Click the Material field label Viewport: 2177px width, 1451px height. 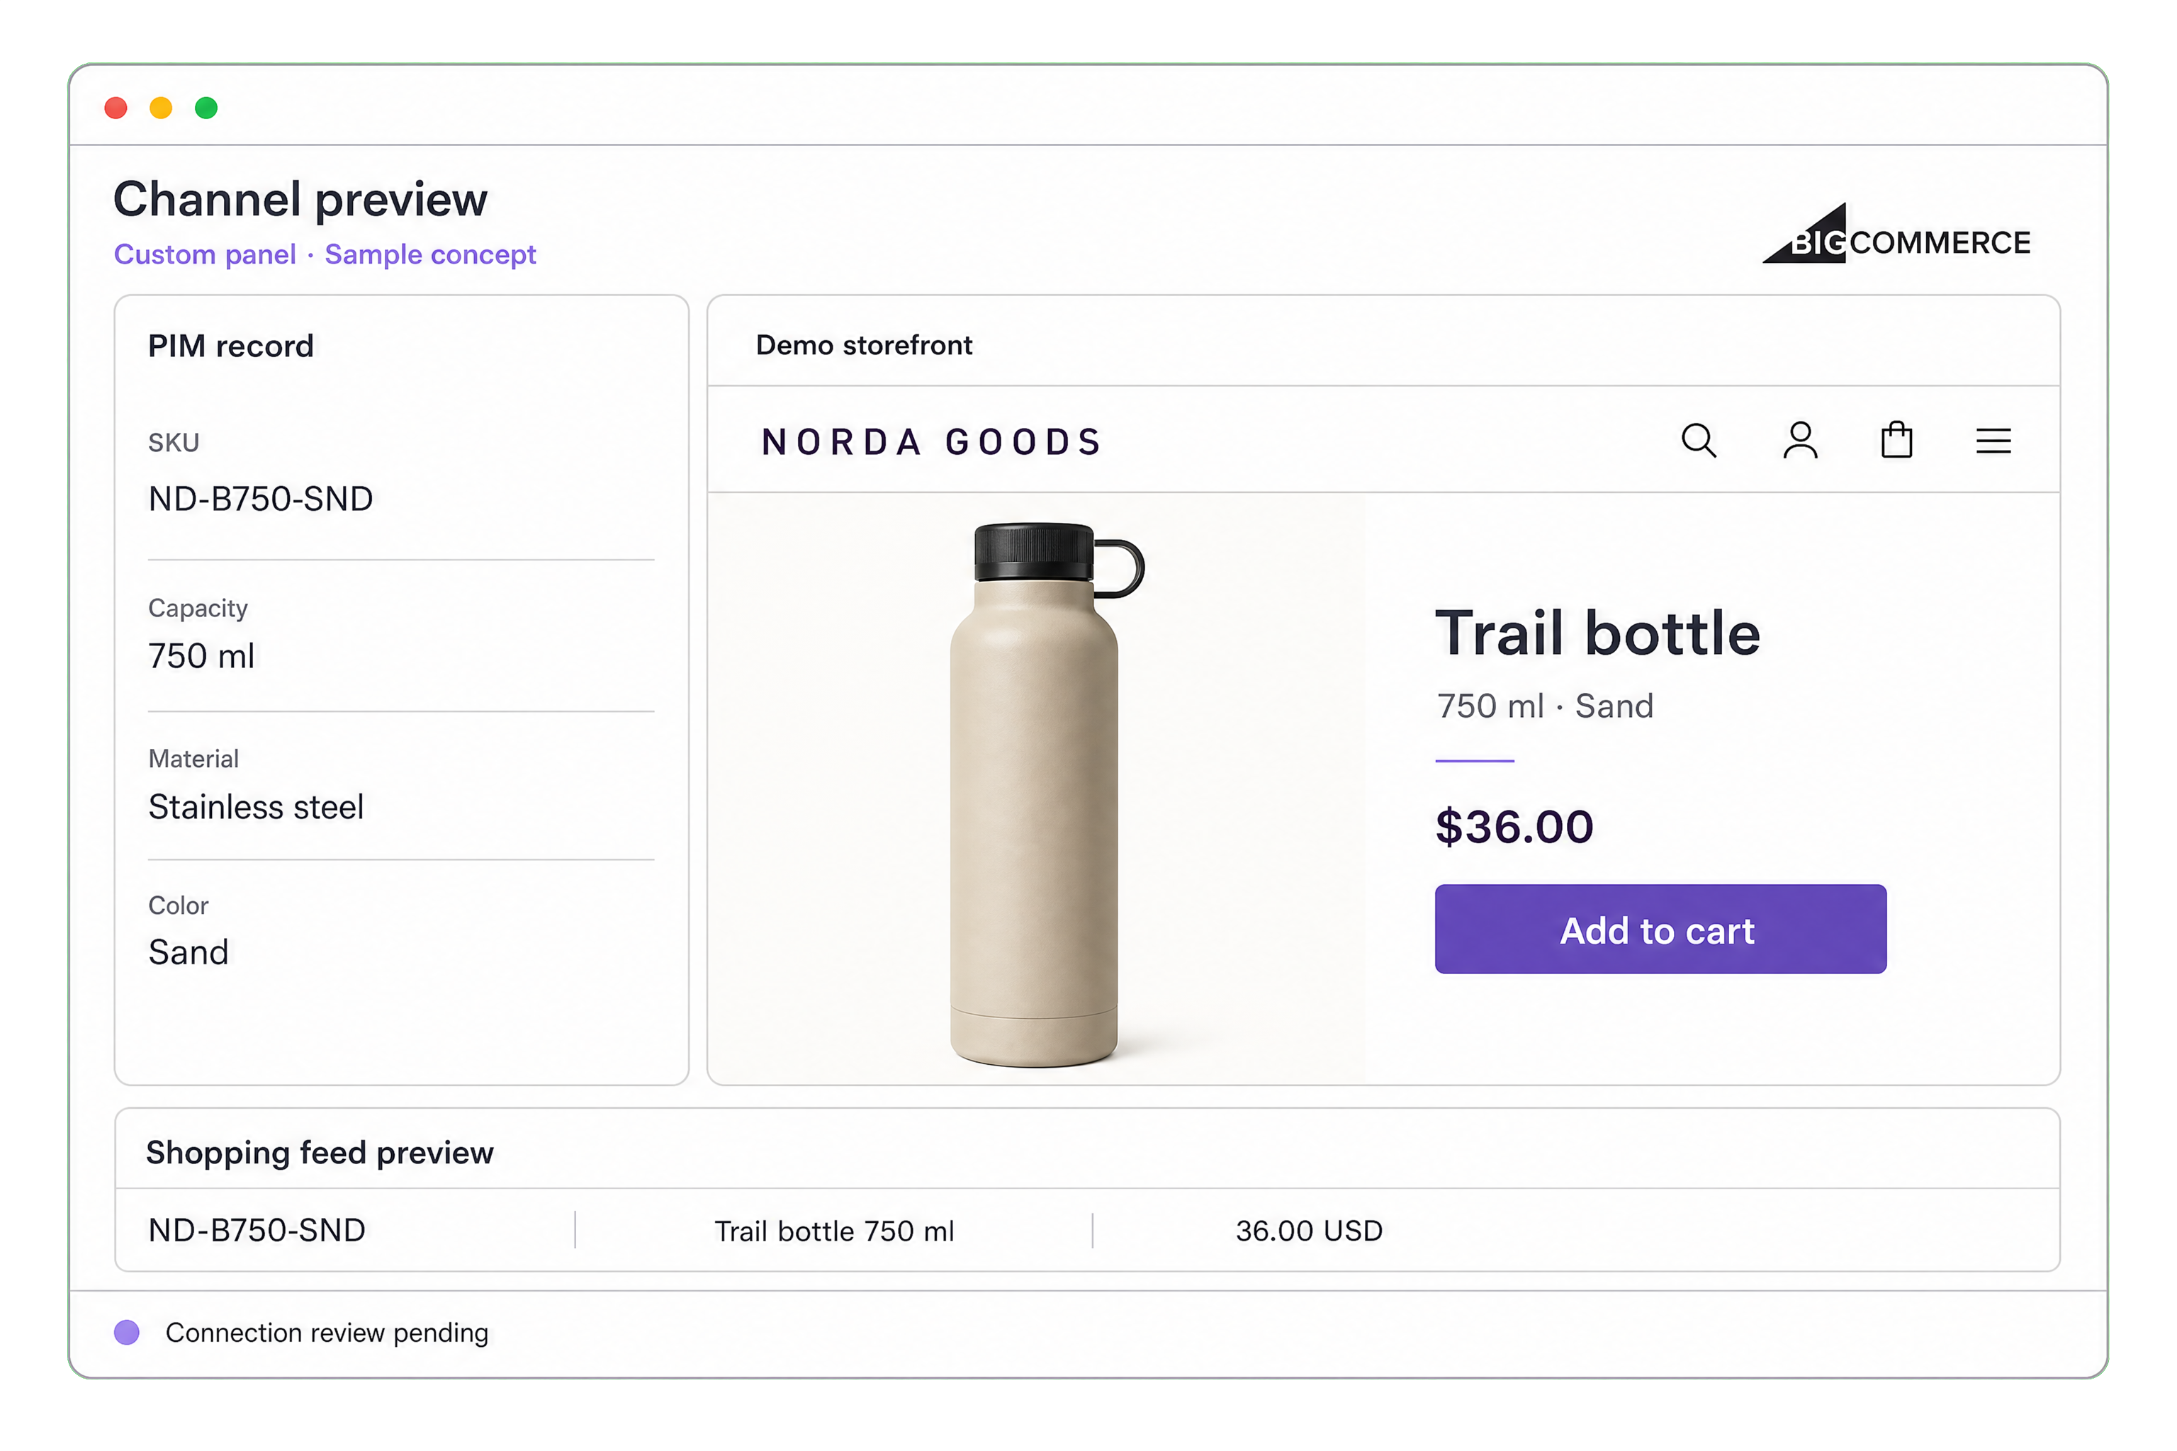(x=193, y=759)
